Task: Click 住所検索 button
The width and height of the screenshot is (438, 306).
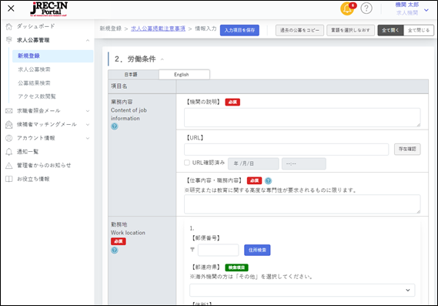Action: 257,250
